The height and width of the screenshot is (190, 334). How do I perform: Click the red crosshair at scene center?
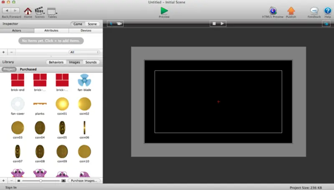pos(218,102)
